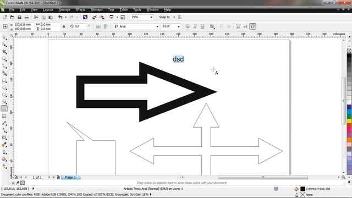This screenshot has height=198, width=352.
Task: Open the Import icon in standard toolbar
Action: 95,17
